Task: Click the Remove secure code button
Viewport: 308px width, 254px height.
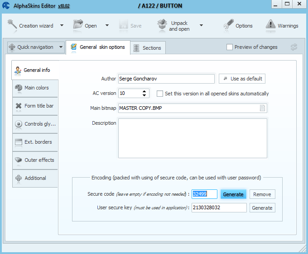Action: coord(262,194)
